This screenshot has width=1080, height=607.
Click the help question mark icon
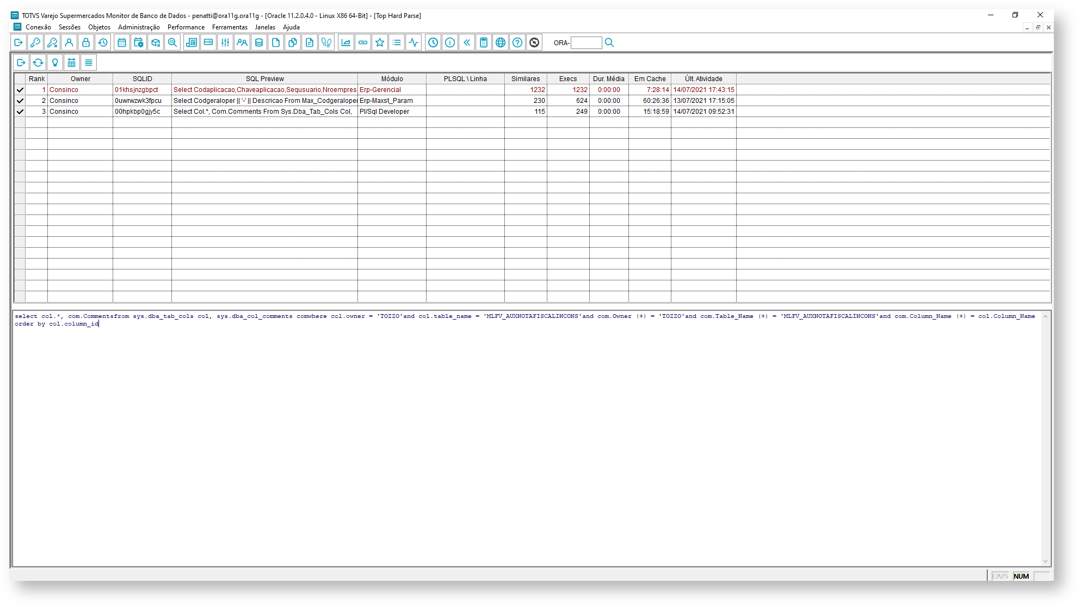(x=517, y=42)
